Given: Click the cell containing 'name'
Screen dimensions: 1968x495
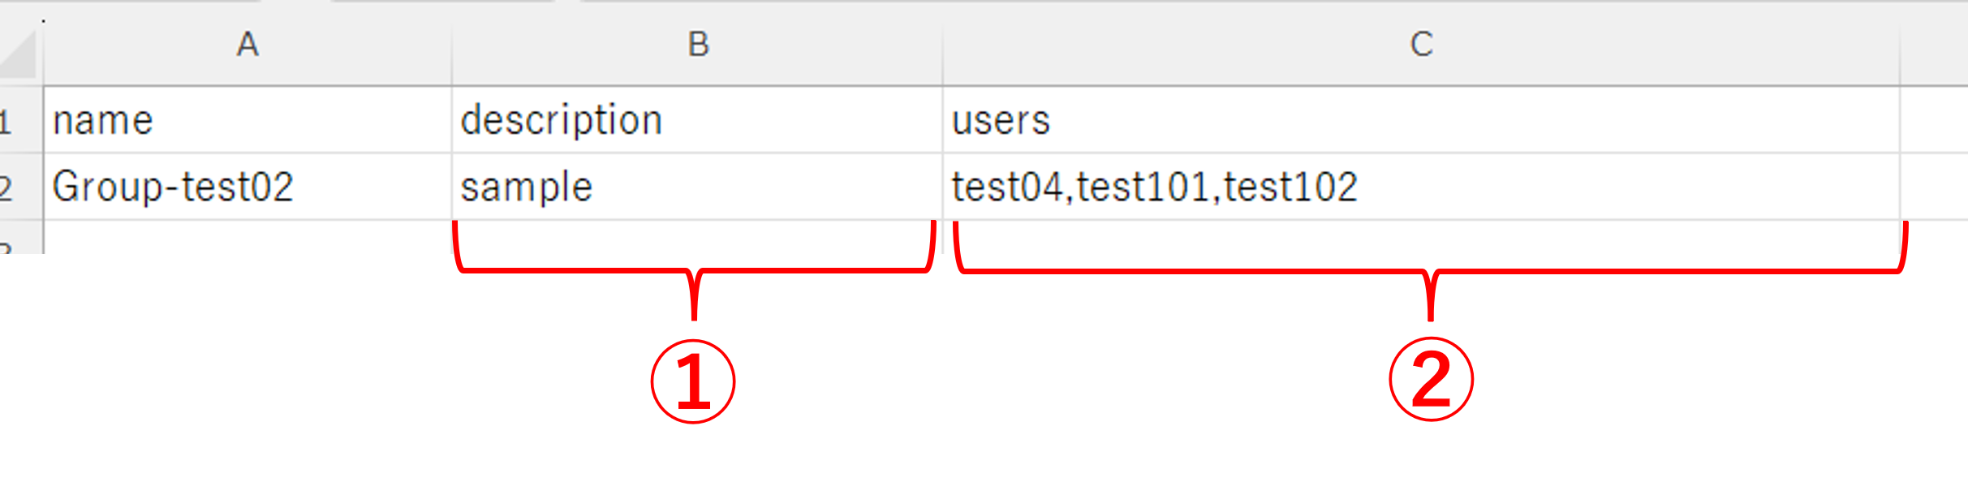Looking at the screenshot, I should [248, 120].
